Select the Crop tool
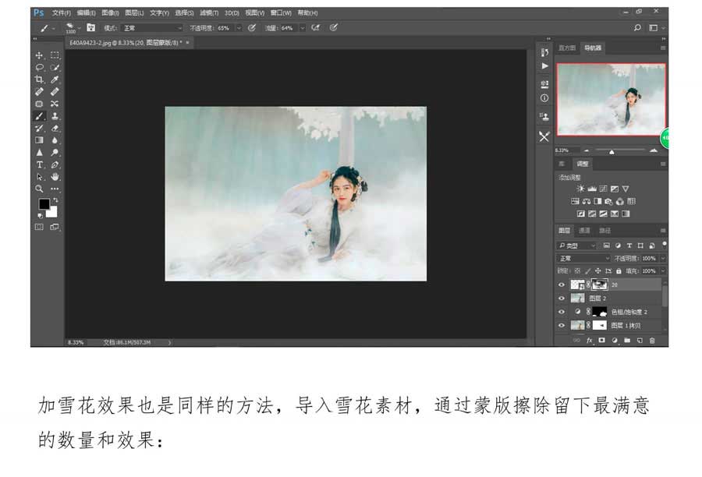The image size is (702, 477). 39,79
